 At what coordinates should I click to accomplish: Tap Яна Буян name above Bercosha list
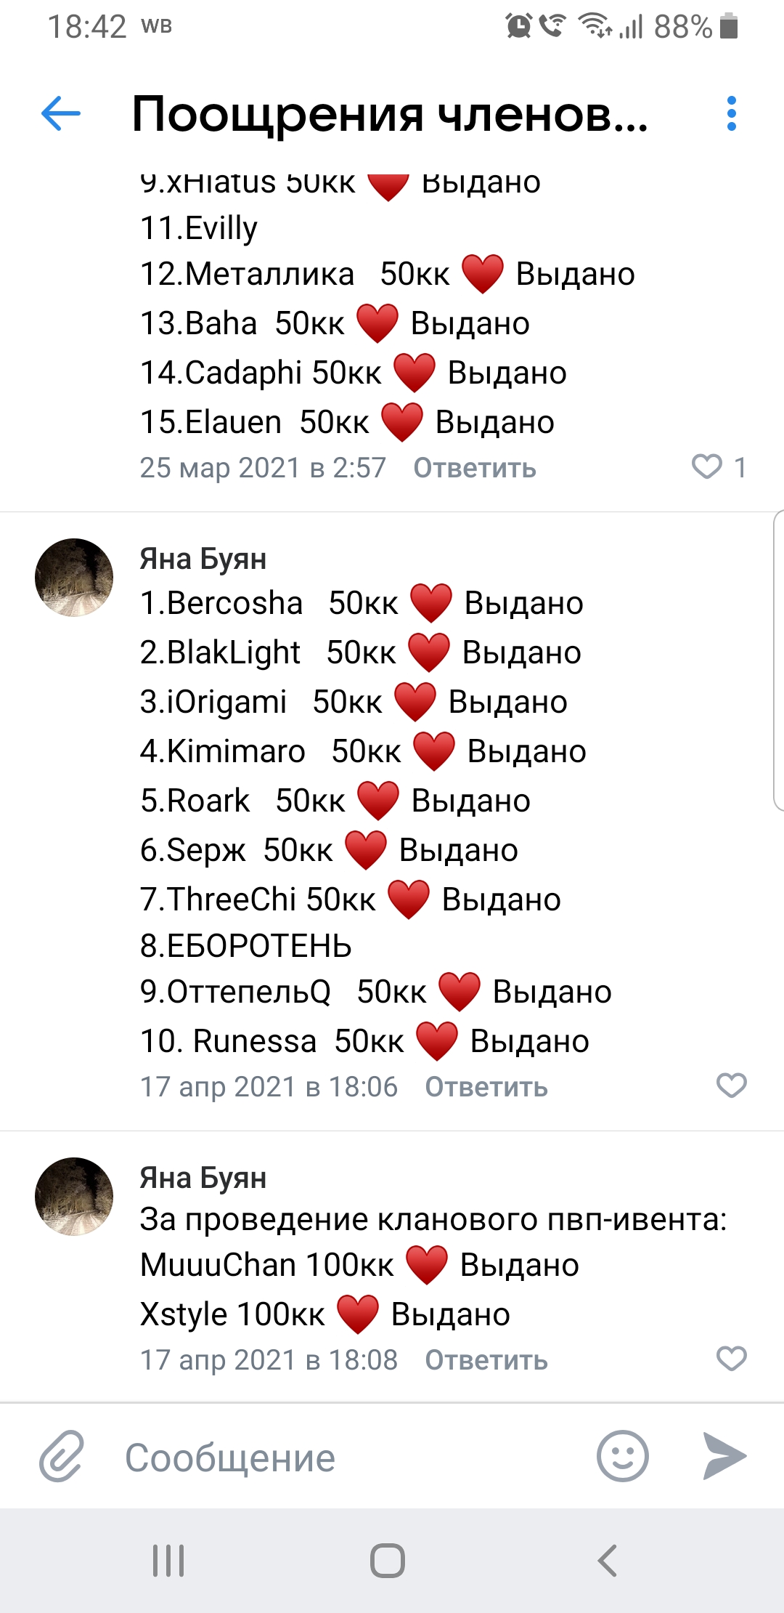click(x=203, y=559)
